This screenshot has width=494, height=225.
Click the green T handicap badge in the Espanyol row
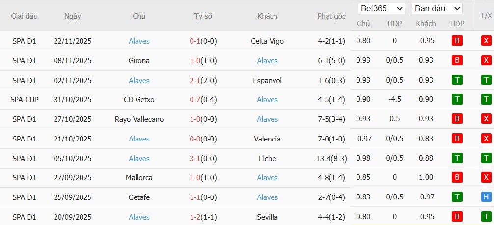(x=457, y=80)
